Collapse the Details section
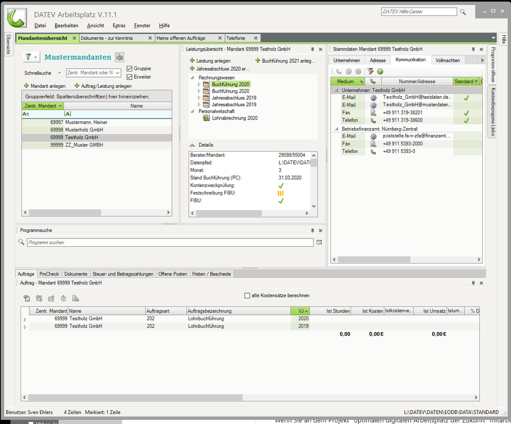The height and width of the screenshot is (424, 511). 192,145
